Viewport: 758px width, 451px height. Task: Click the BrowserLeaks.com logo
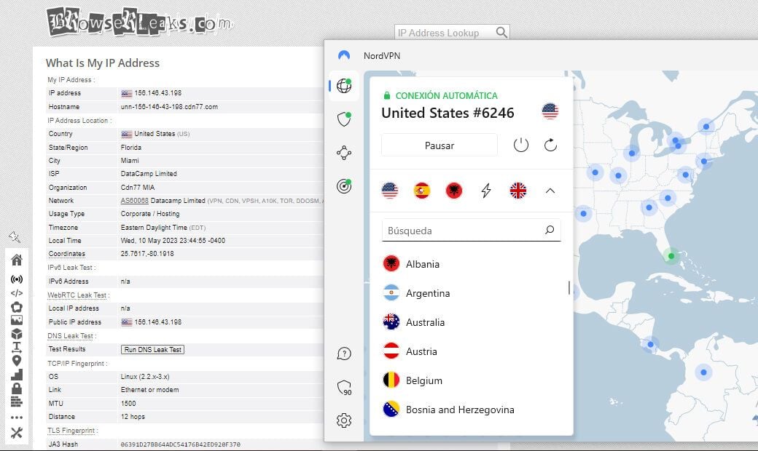click(140, 22)
